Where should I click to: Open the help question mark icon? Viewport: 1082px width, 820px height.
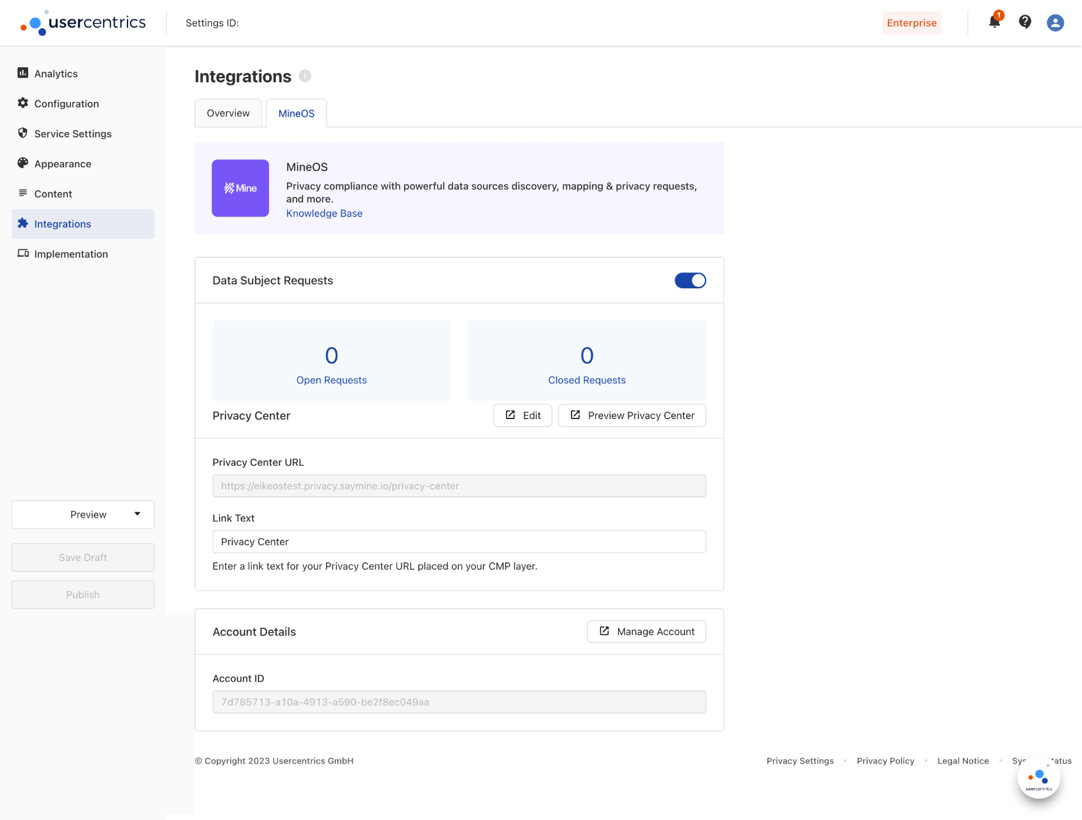[1025, 22]
